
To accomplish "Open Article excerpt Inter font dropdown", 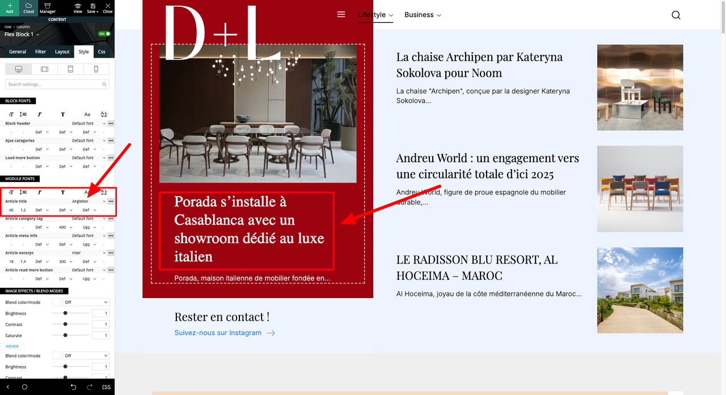I will tap(88, 253).
